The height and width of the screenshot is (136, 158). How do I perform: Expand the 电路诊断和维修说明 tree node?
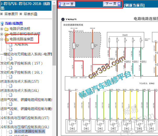(2, 34)
